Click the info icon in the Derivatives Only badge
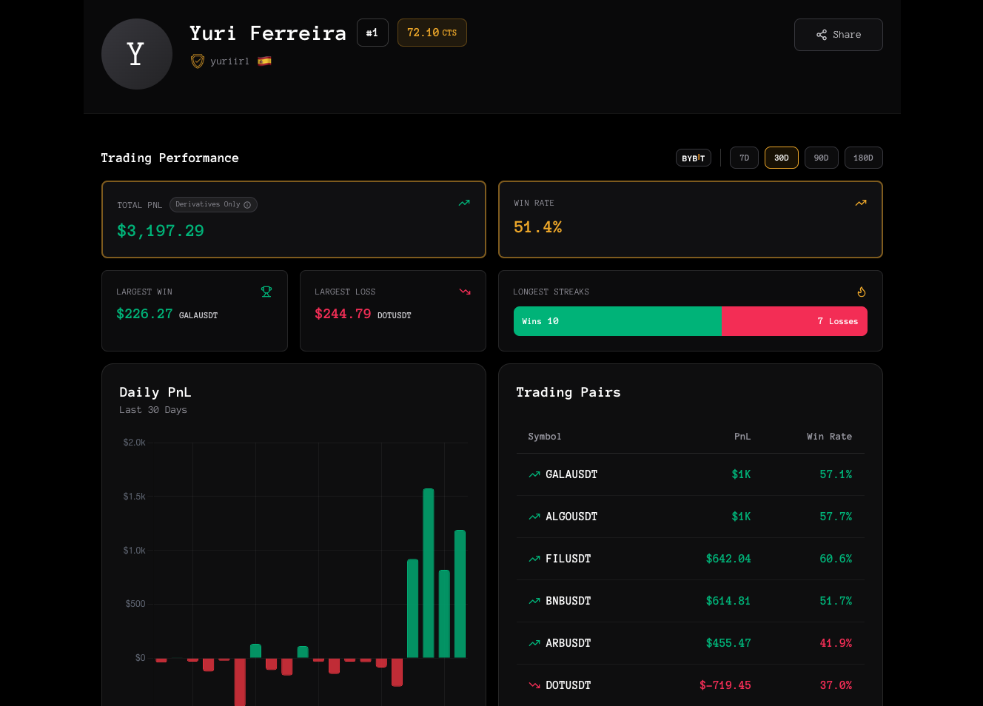 (246, 204)
